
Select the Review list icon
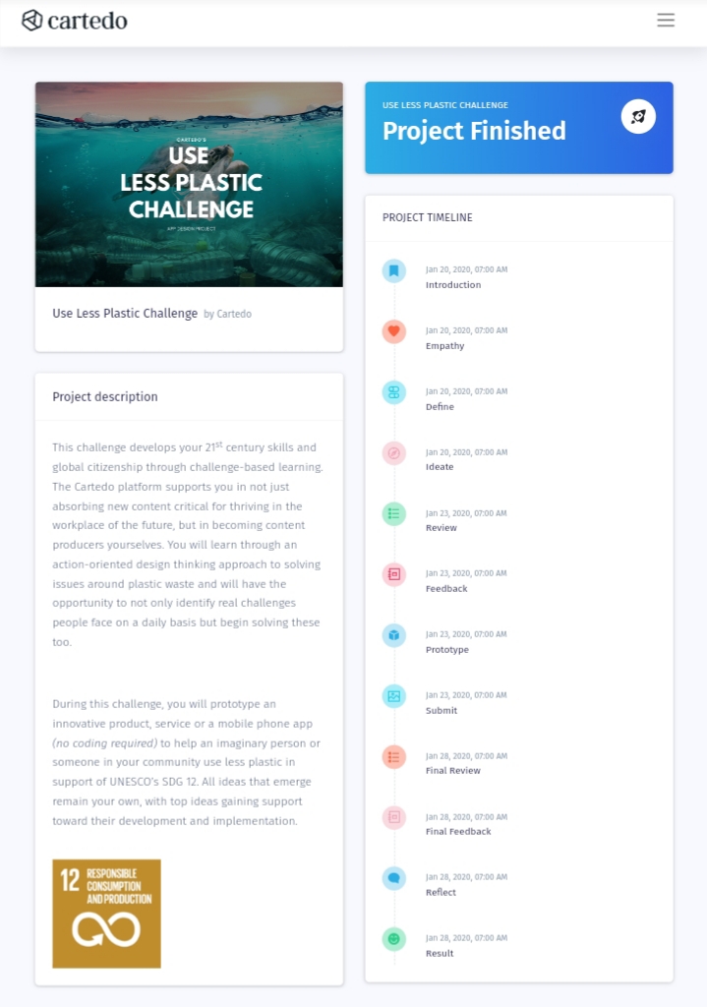394,513
